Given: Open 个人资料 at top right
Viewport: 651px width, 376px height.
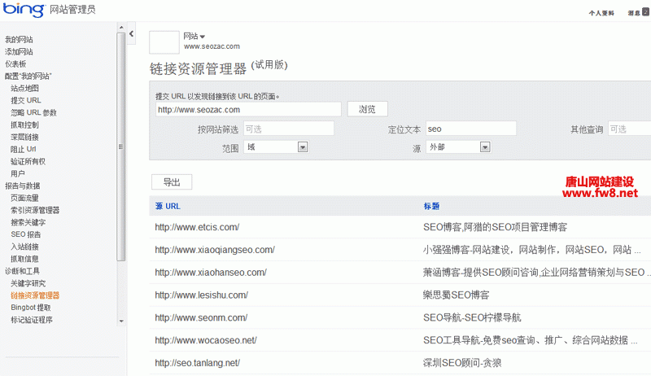Looking at the screenshot, I should [x=601, y=13].
